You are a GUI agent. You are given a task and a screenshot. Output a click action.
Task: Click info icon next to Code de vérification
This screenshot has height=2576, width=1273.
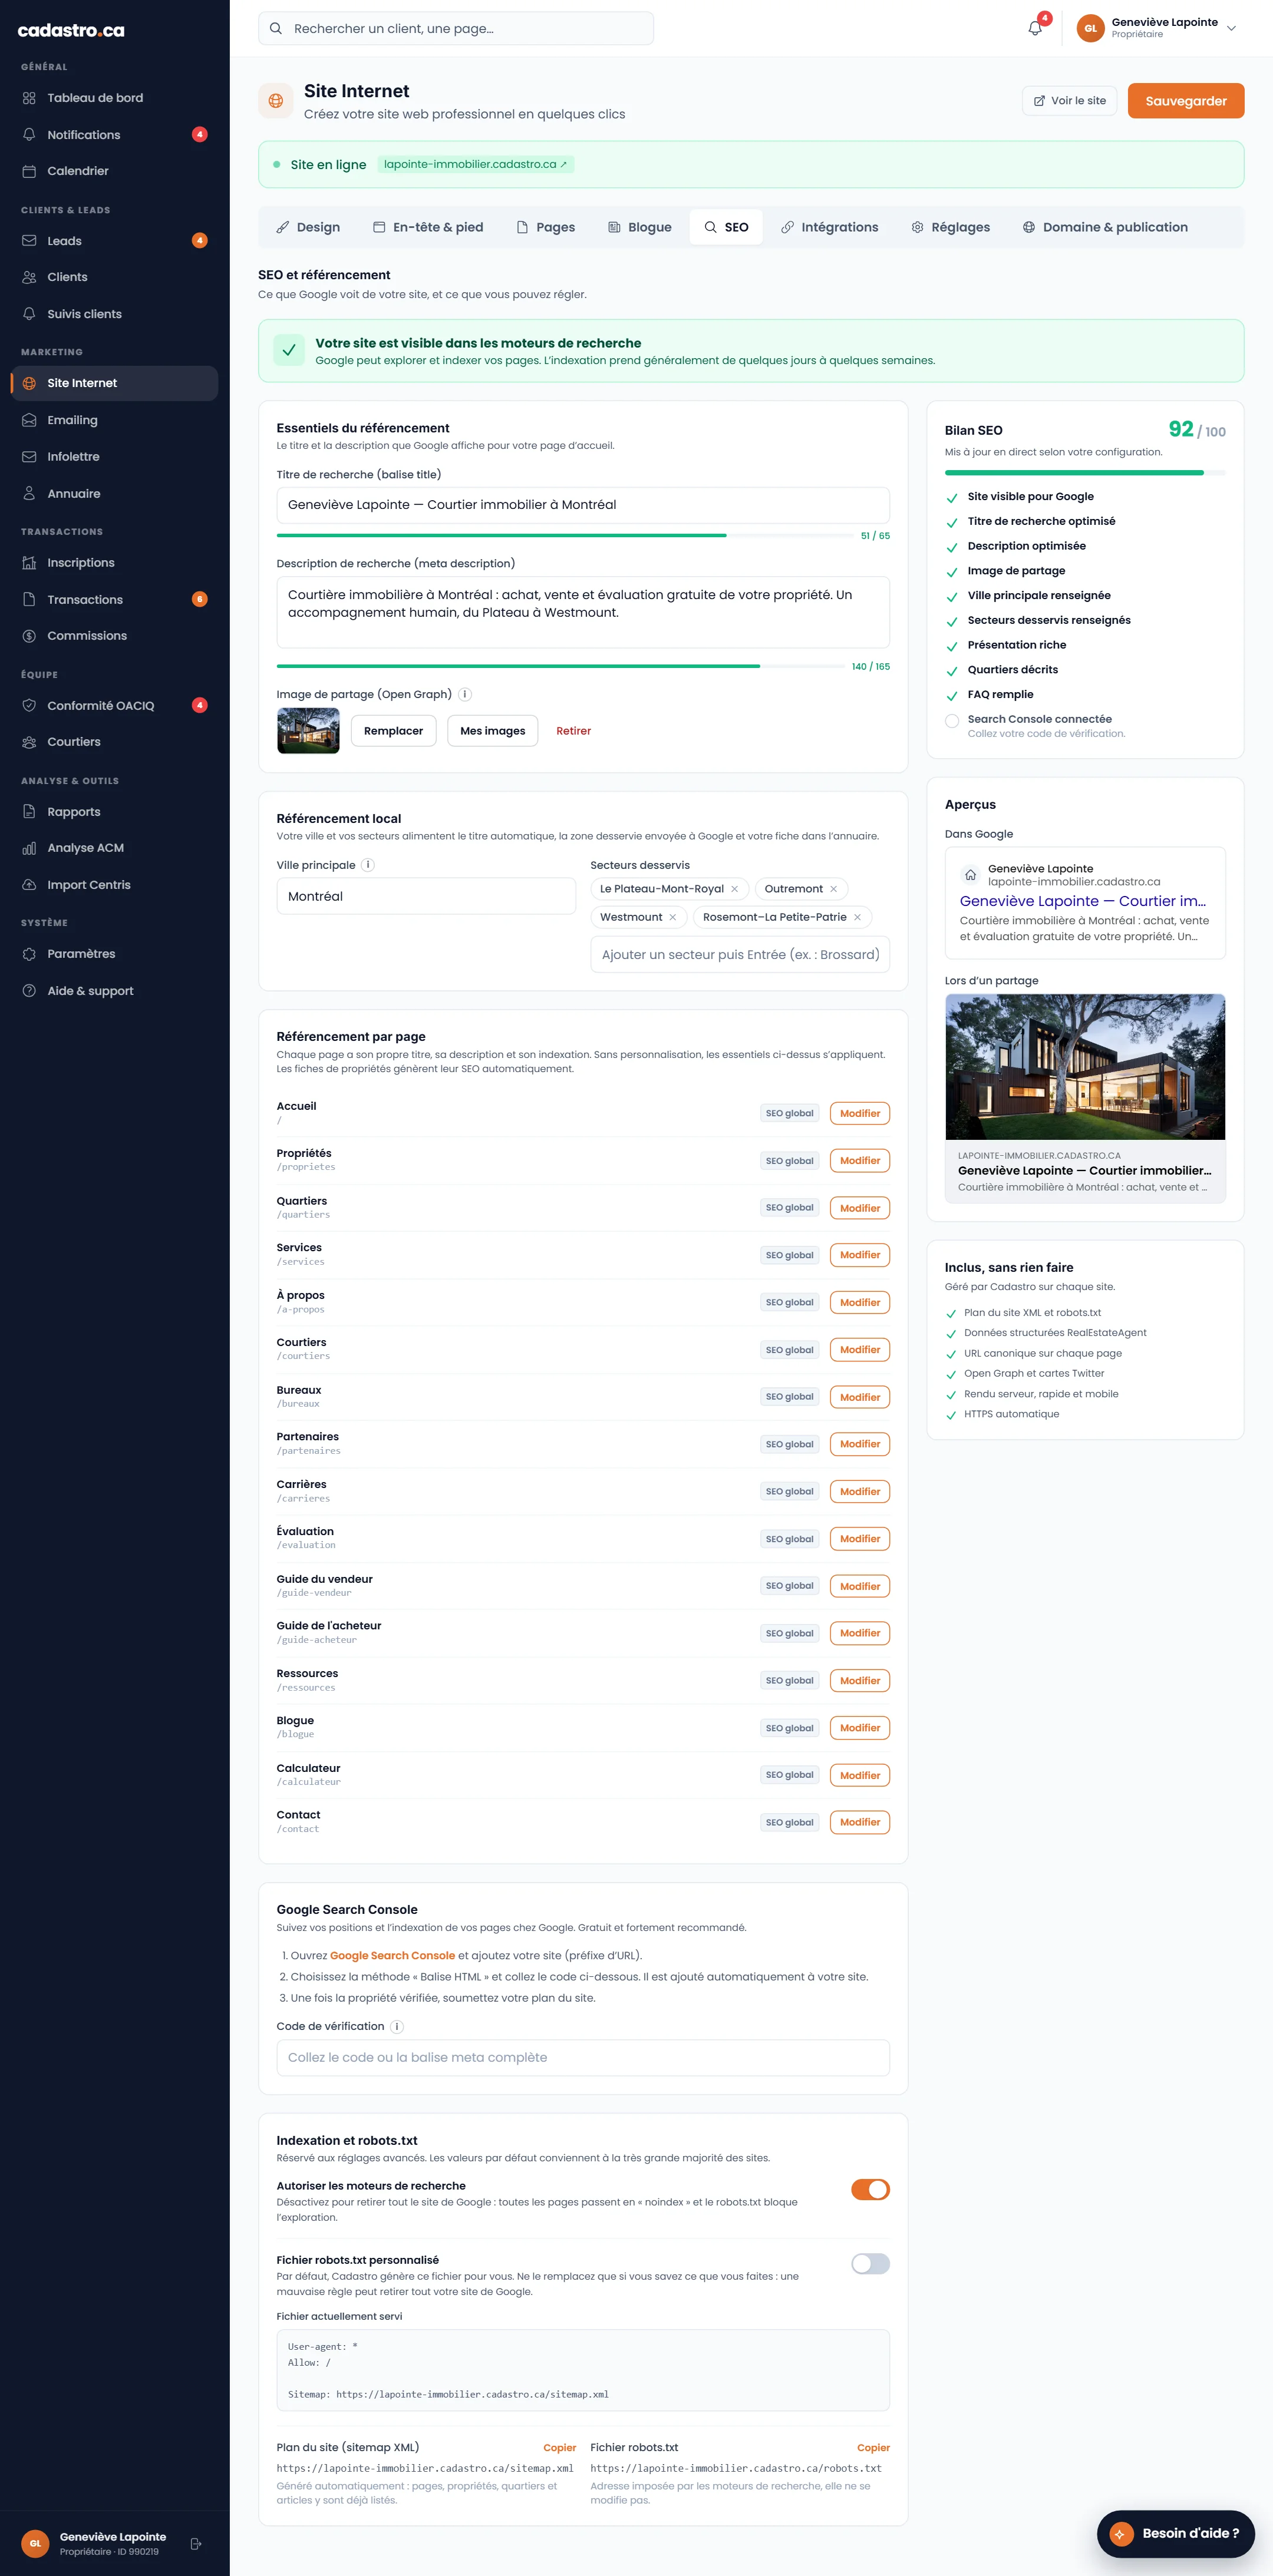pyautogui.click(x=397, y=2026)
